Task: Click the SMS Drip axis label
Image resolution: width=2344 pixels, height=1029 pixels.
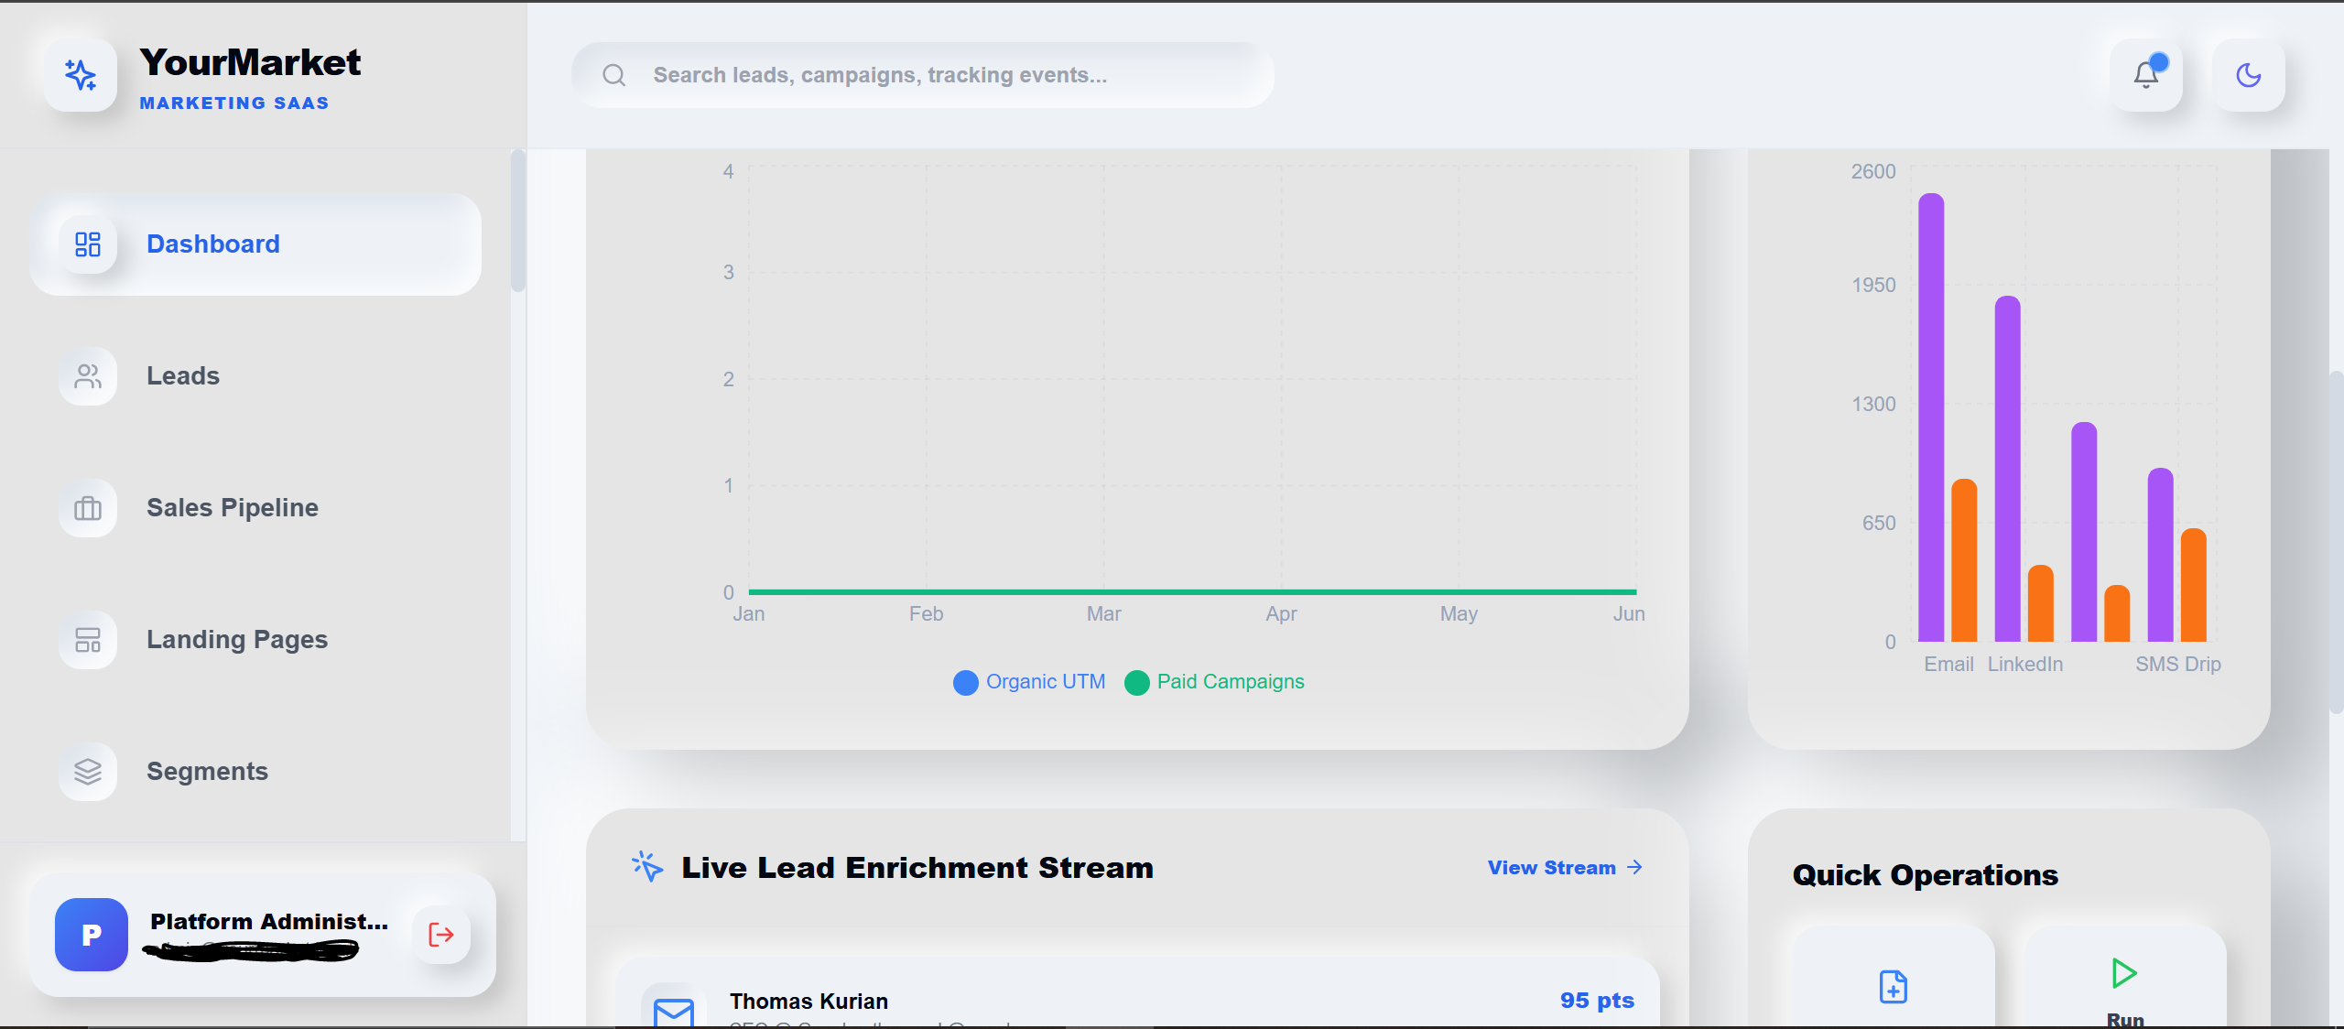Action: pyautogui.click(x=2178, y=665)
